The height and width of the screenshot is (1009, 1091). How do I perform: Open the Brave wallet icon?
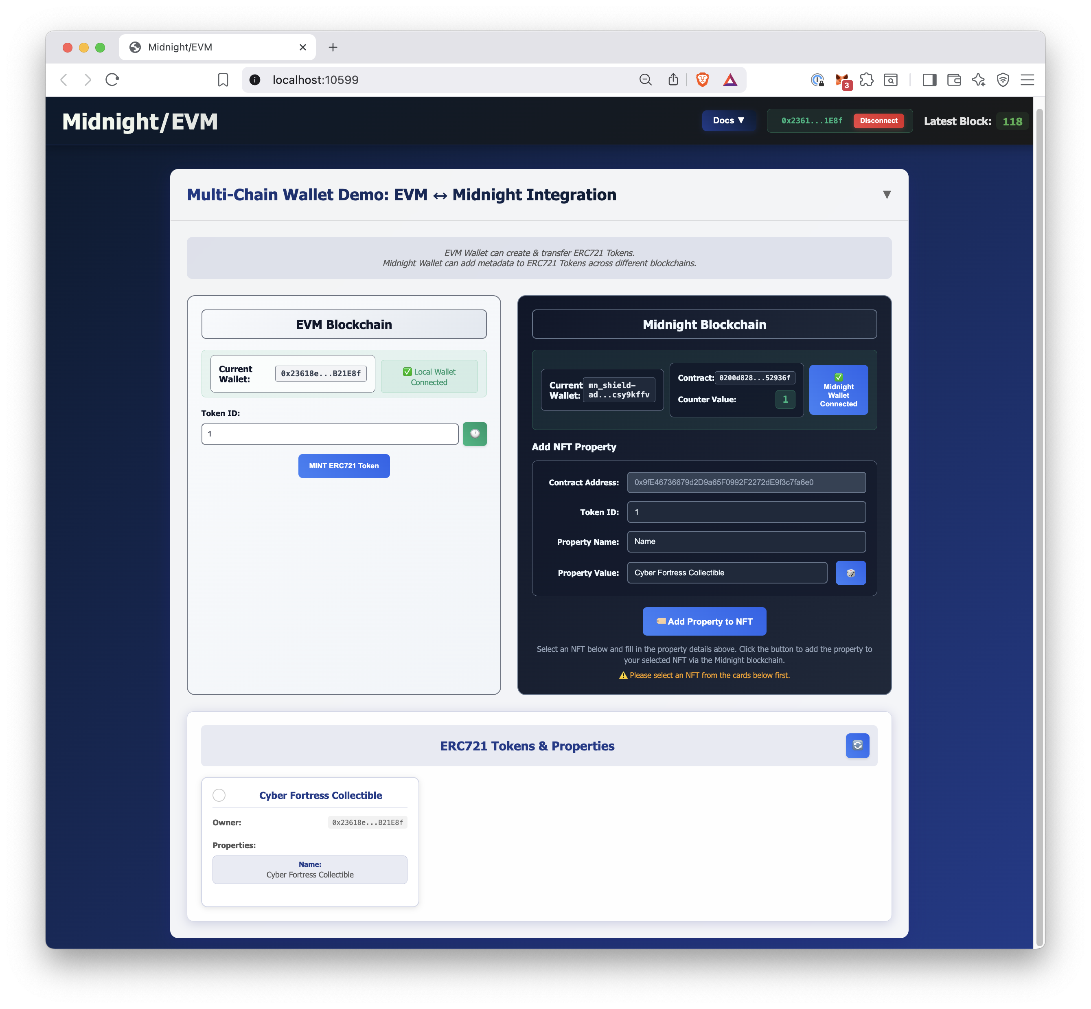(x=953, y=80)
